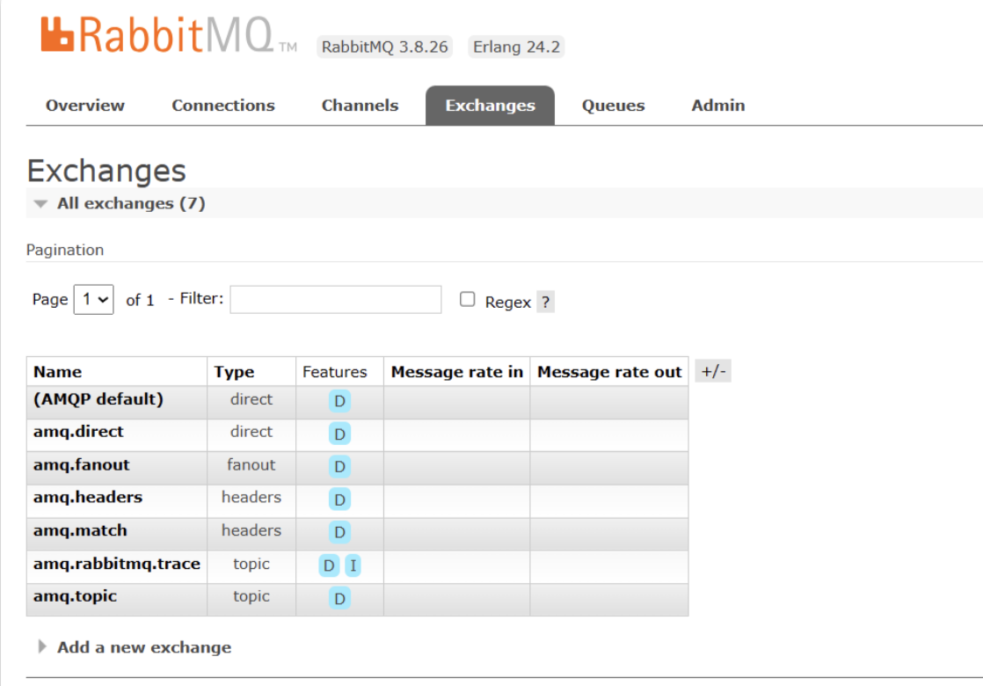
Task: Click the D badge for amq.fanout
Action: [339, 466]
